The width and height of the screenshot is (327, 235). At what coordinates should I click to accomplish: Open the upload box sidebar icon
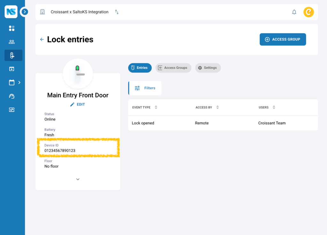point(12,69)
